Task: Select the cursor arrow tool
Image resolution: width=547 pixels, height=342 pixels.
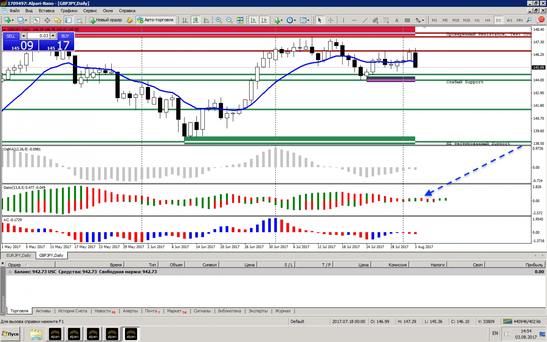Action: coord(319,20)
